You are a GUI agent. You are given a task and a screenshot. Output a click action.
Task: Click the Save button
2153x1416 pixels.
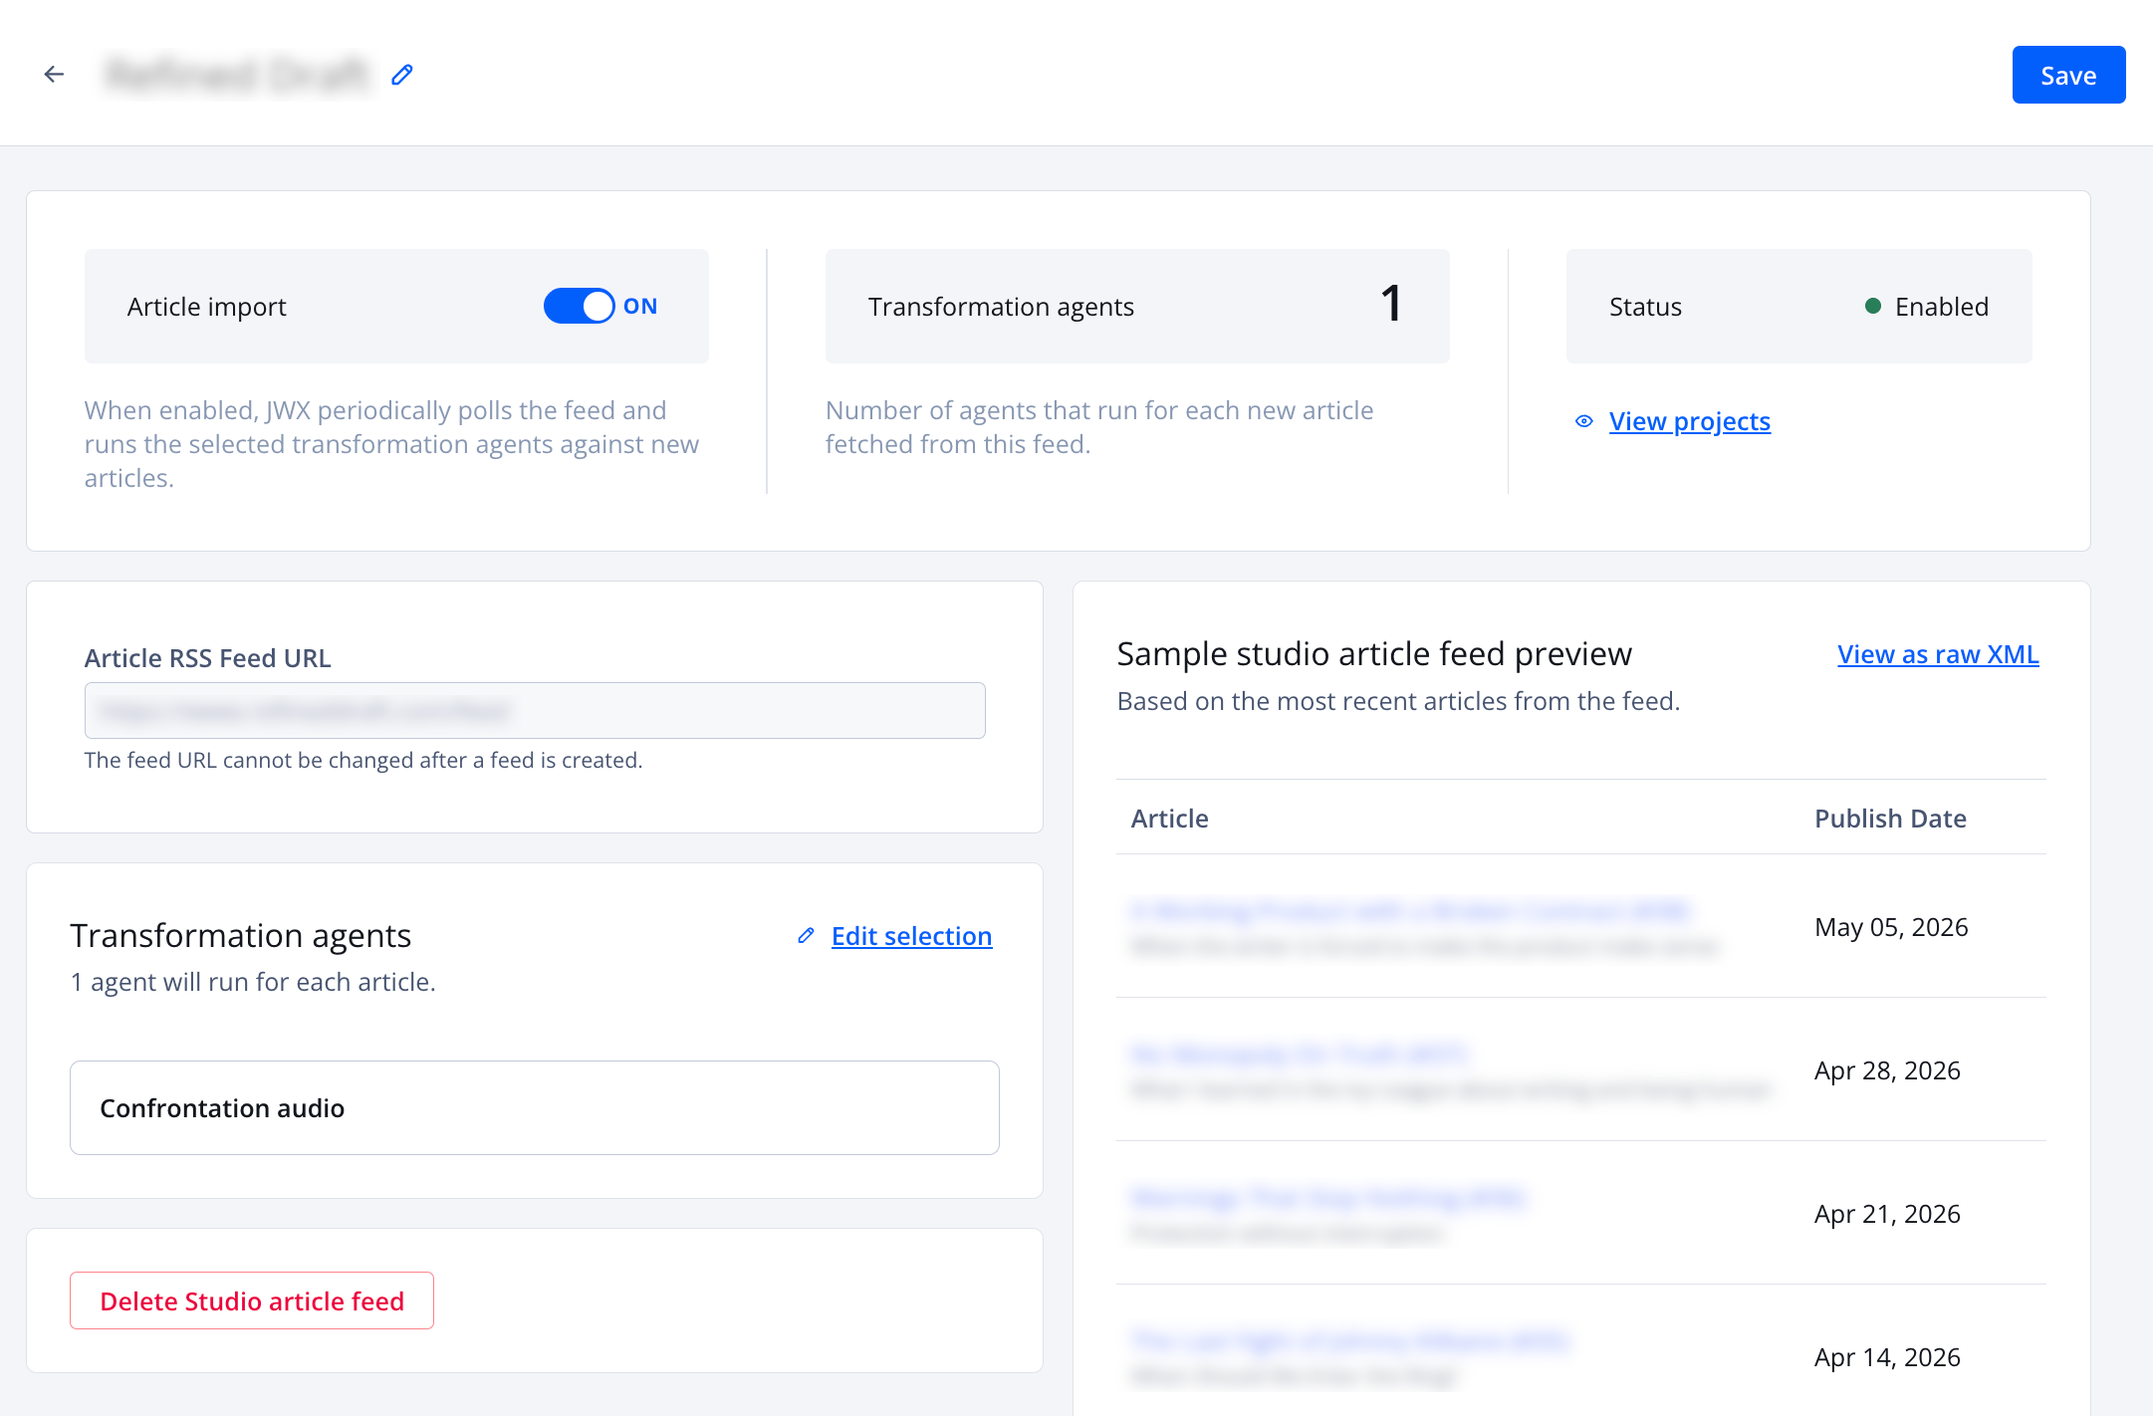pos(2068,75)
